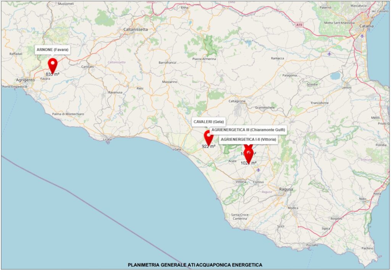
Task: Click the Caltagirone town label
Action: coord(237,101)
